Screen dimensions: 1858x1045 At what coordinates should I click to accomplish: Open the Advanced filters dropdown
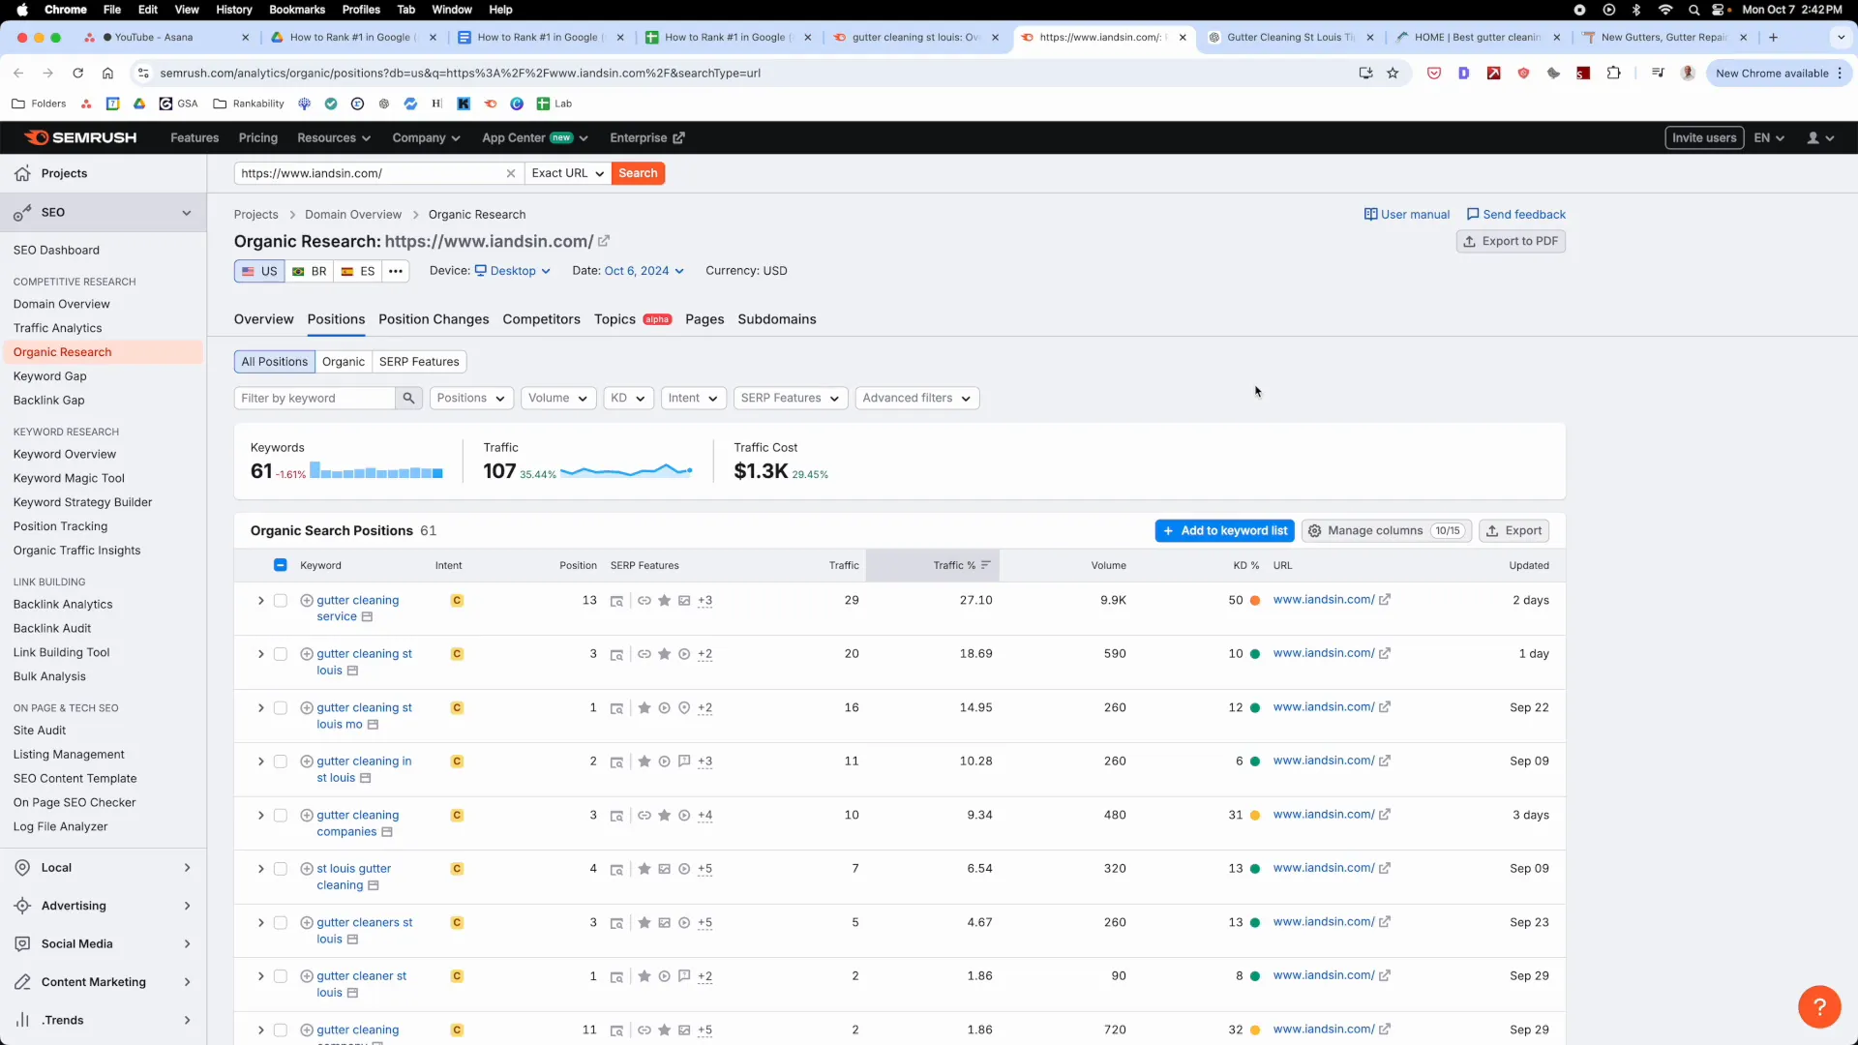coord(916,398)
